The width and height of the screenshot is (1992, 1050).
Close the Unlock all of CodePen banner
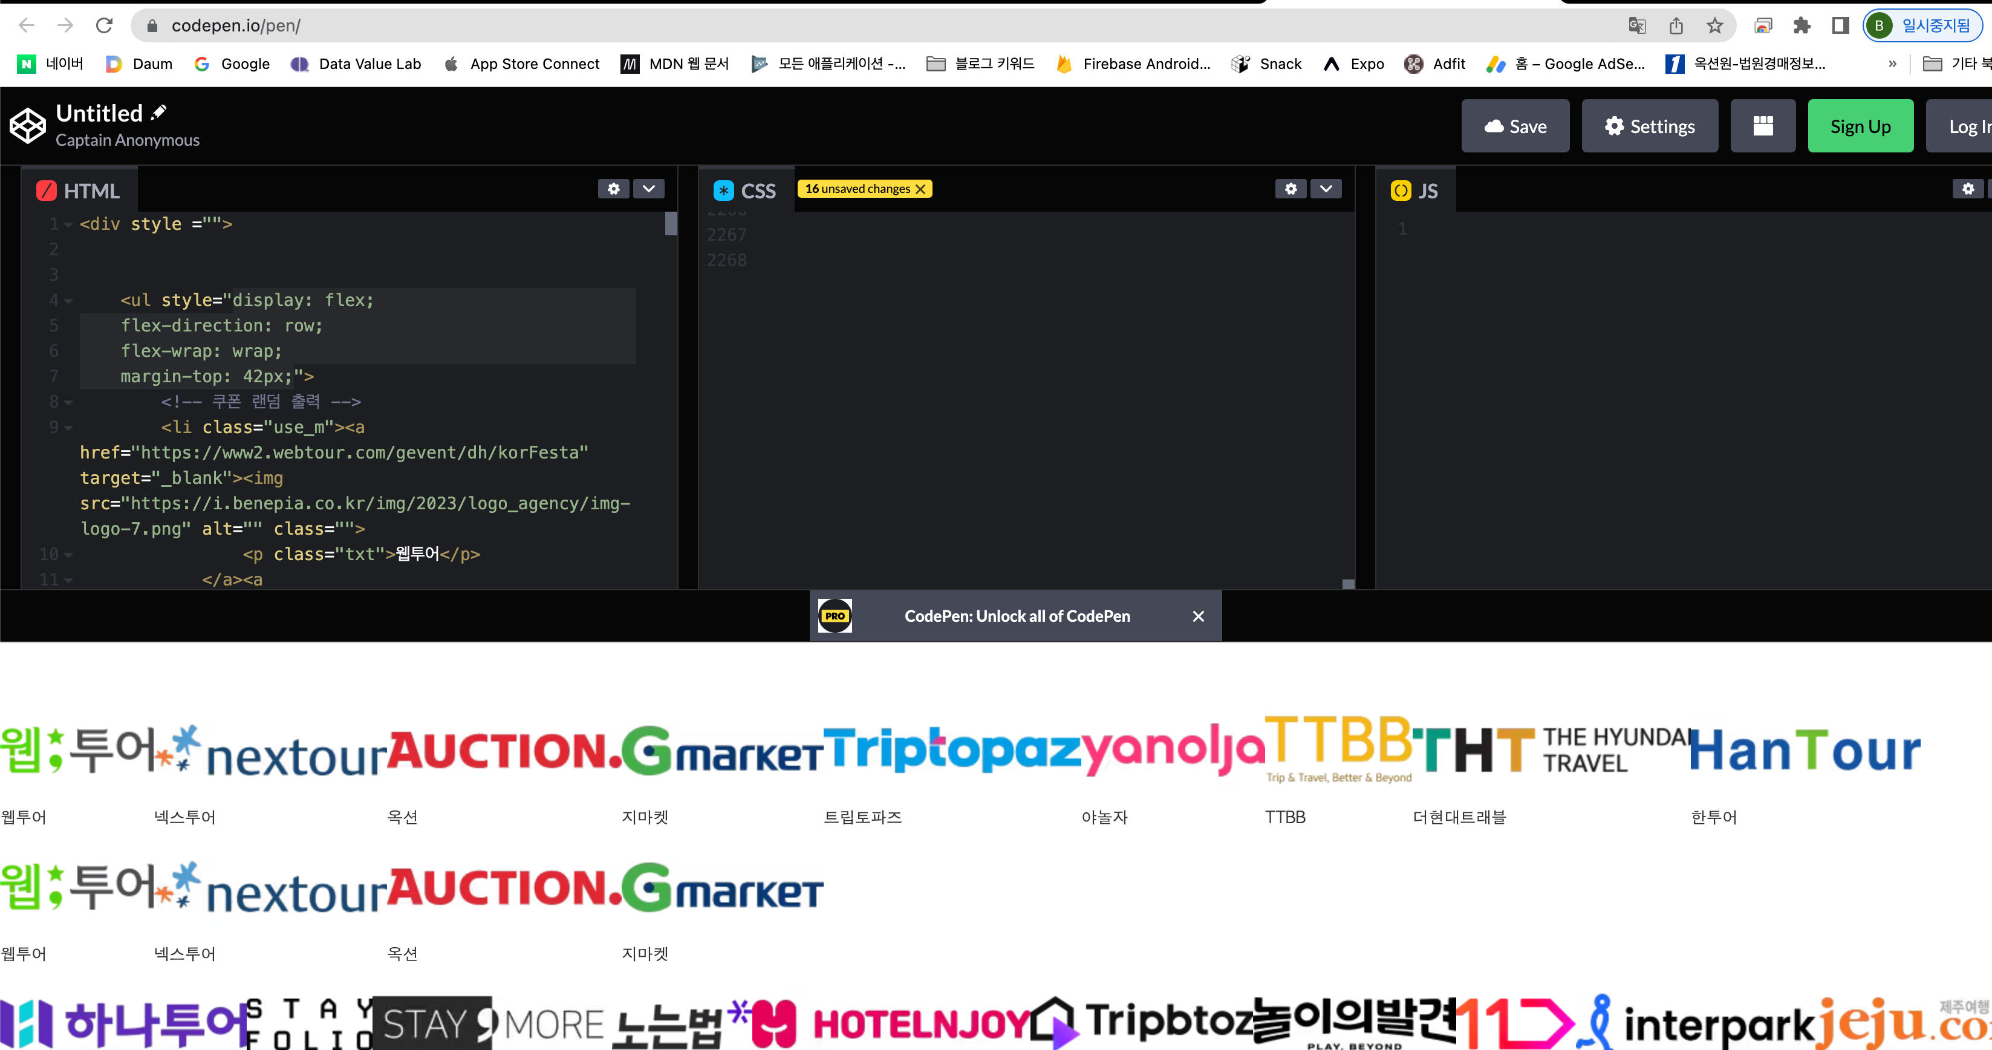tap(1198, 616)
